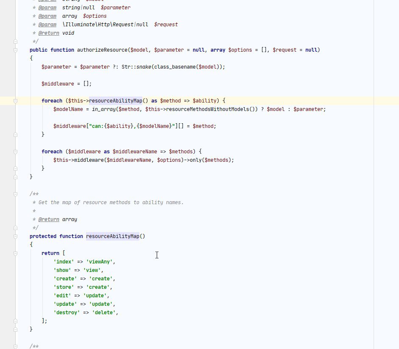Click the @return tag before array
The width and height of the screenshot is (399, 349).
click(x=49, y=219)
